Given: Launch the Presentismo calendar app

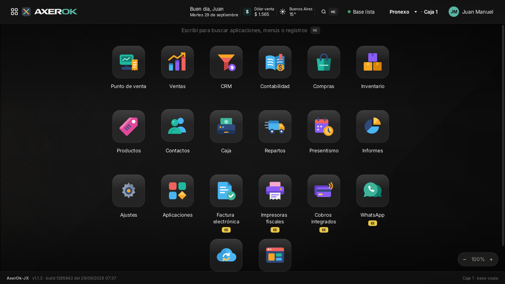Looking at the screenshot, I should (x=324, y=126).
